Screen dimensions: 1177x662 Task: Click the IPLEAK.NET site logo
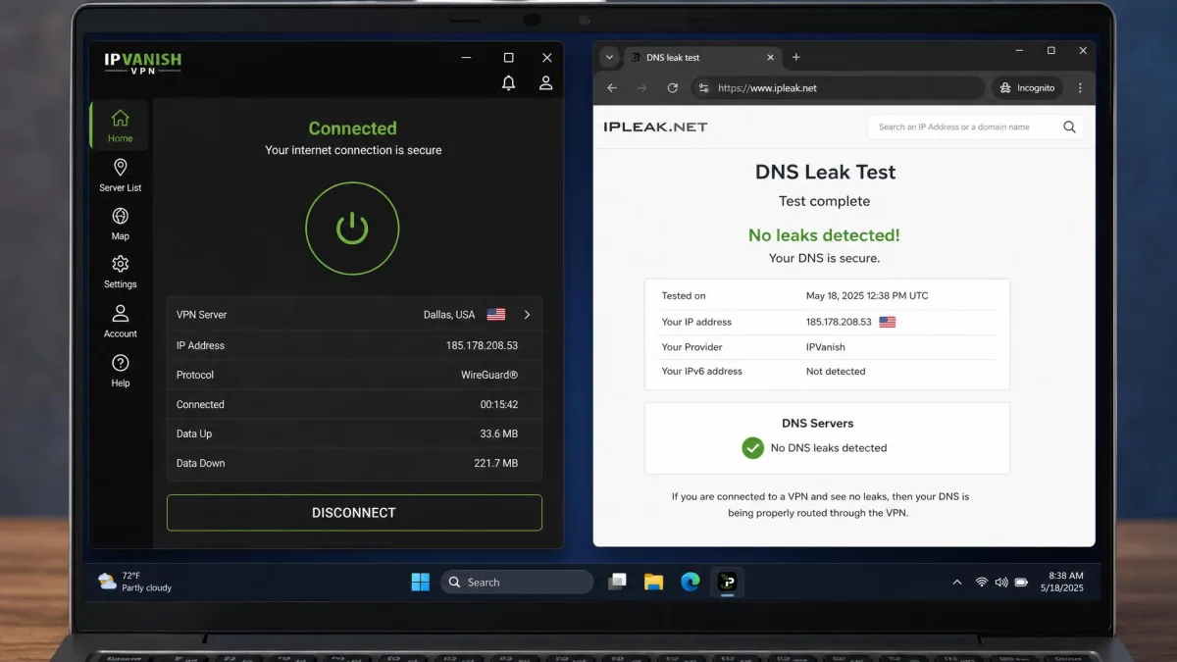click(655, 127)
